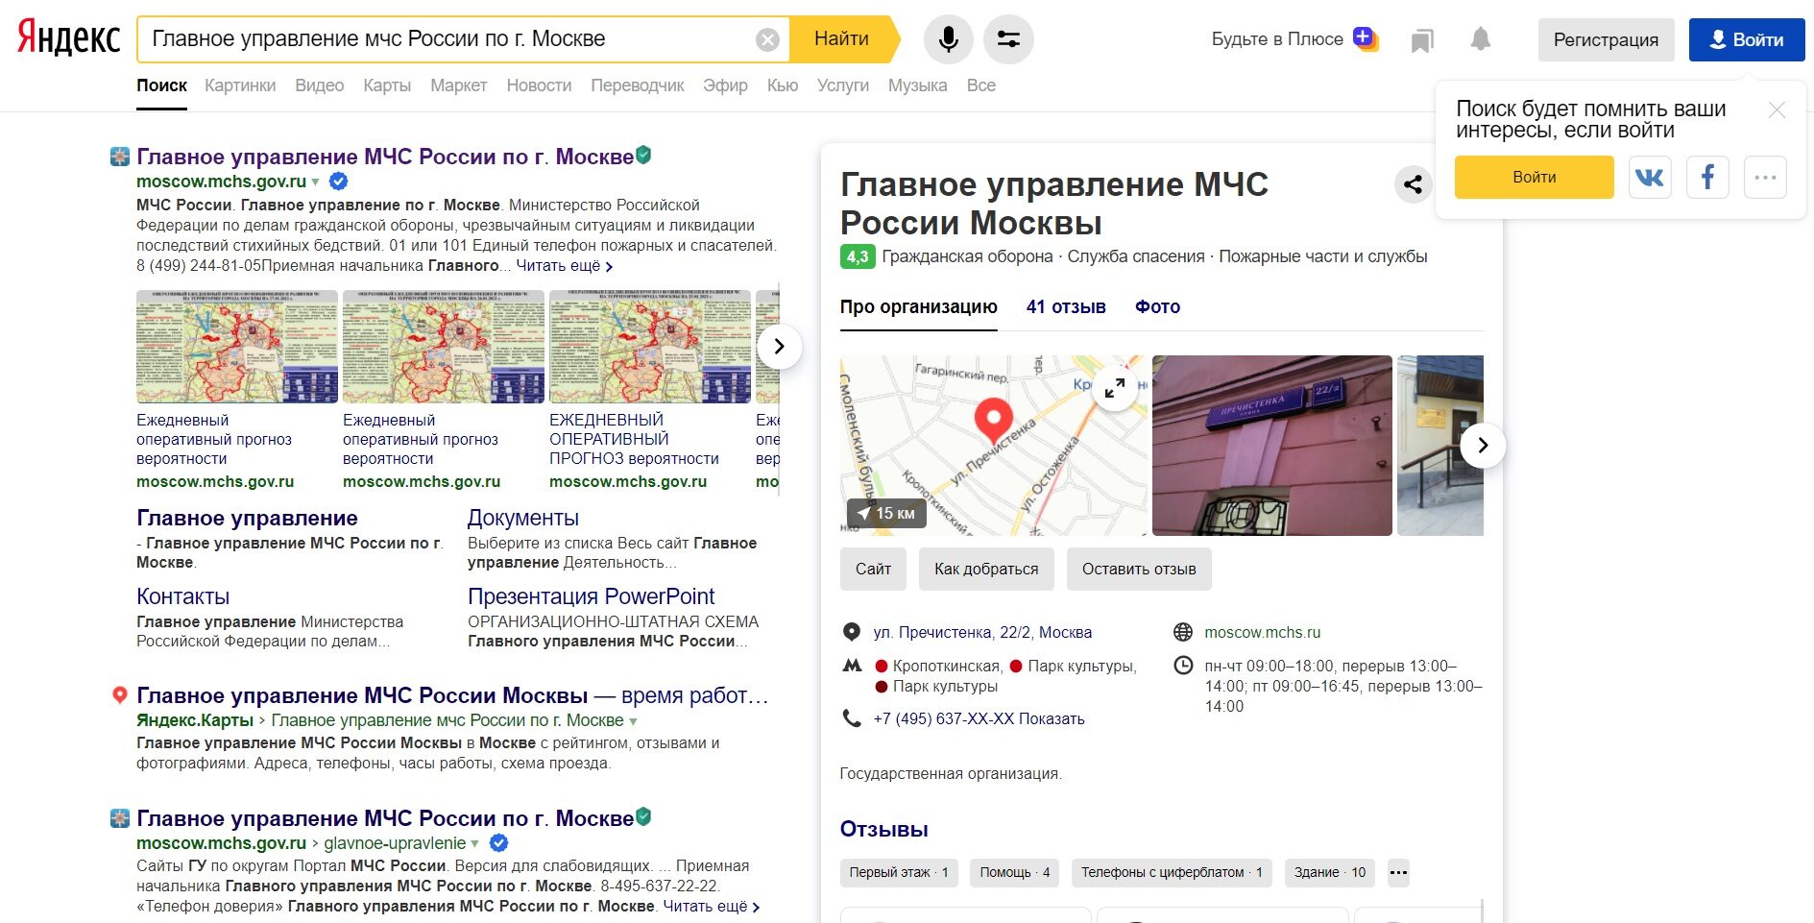Log in with the VK icon

(x=1650, y=177)
